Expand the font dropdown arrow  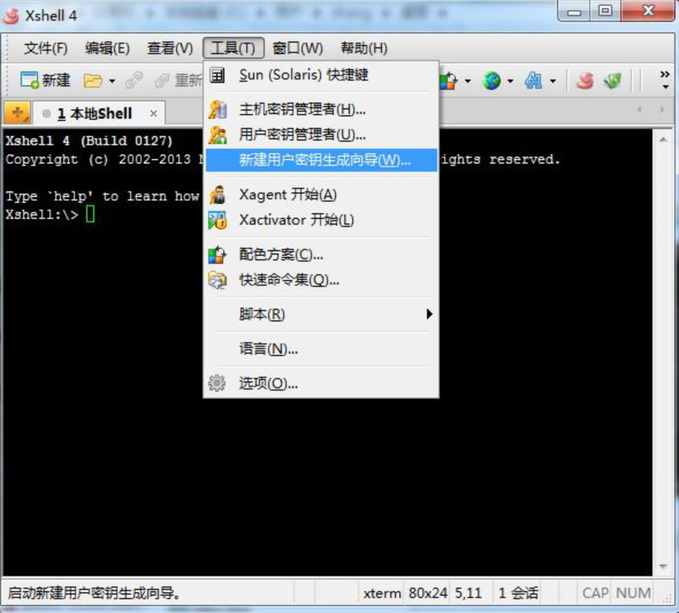(553, 81)
